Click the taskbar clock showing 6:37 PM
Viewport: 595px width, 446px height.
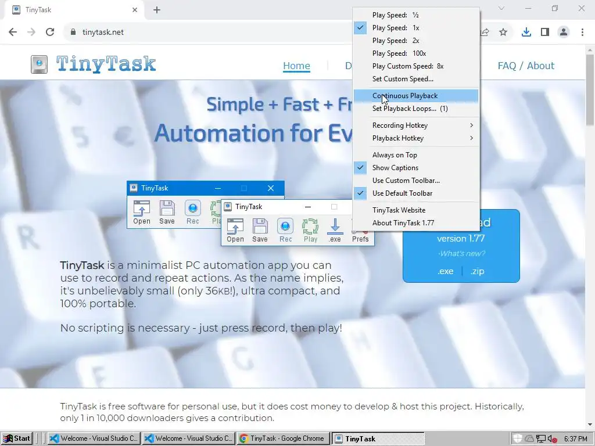pyautogui.click(x=575, y=439)
